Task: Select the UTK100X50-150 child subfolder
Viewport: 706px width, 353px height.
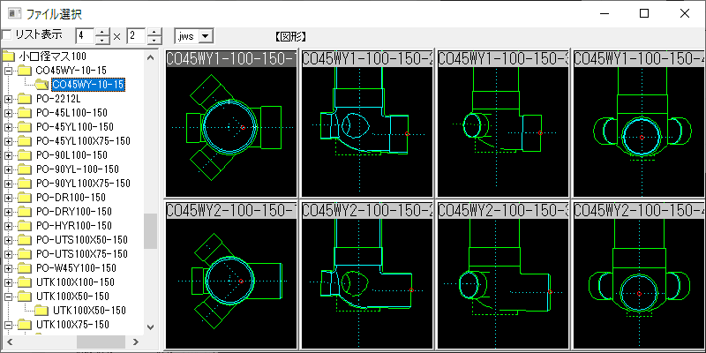Action: (x=89, y=311)
